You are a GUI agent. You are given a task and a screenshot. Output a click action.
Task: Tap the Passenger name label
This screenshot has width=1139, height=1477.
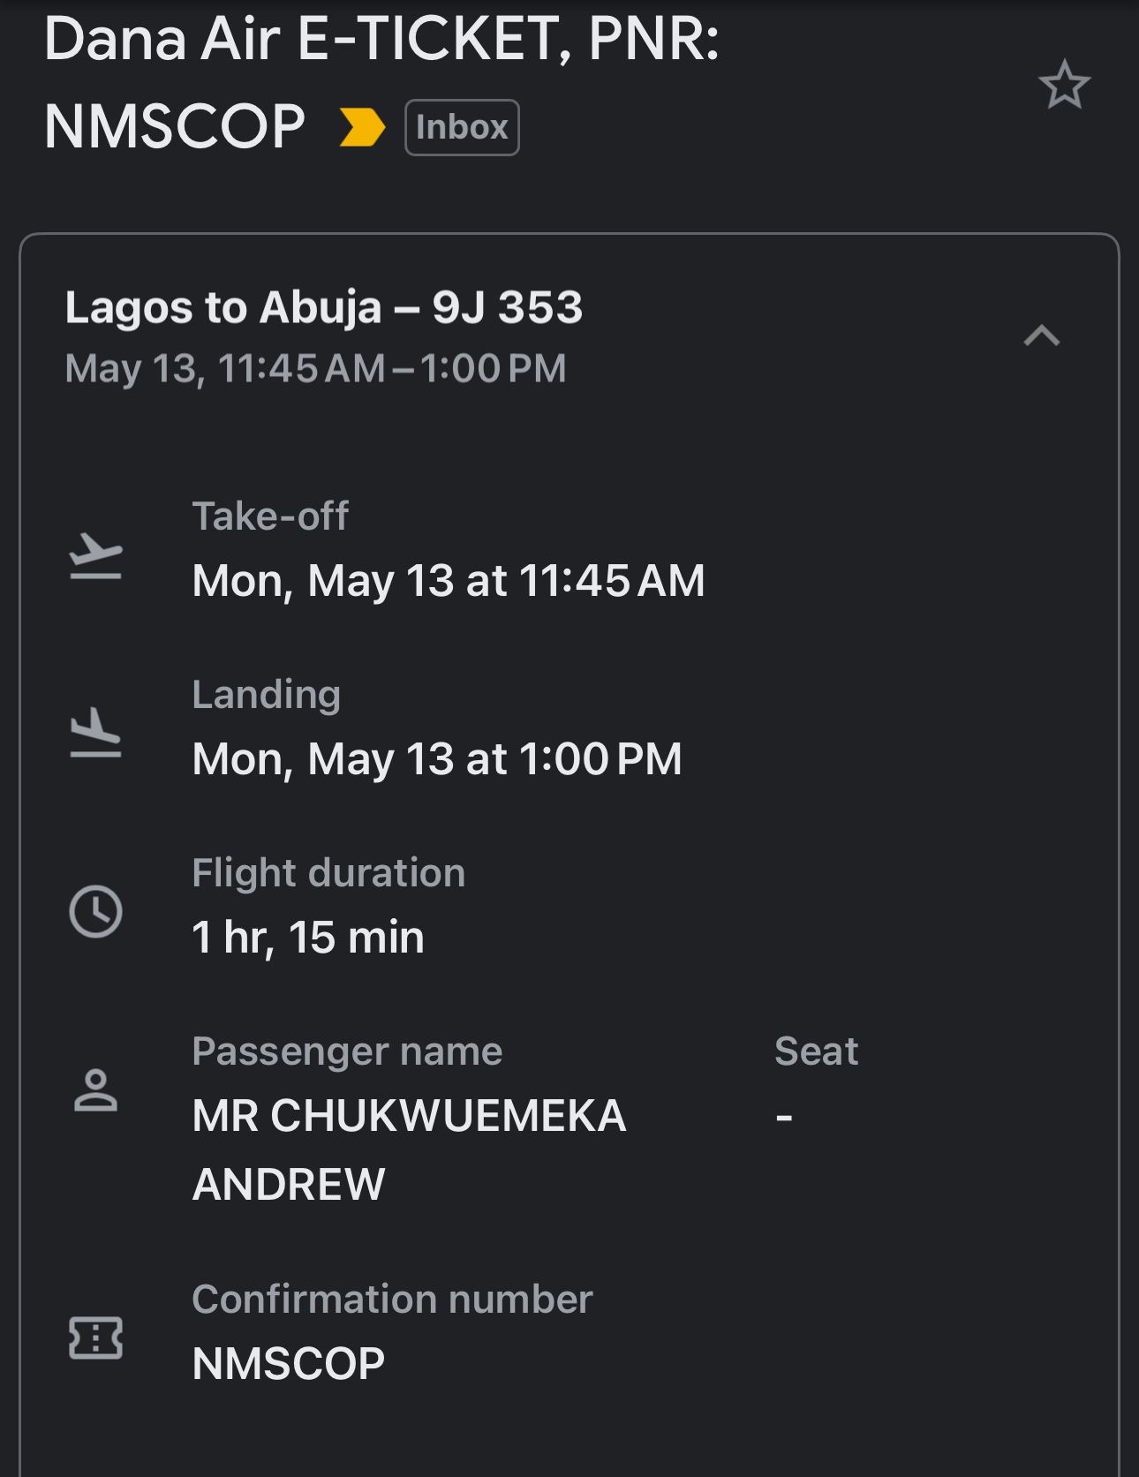tap(347, 1051)
